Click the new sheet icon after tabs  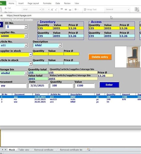(x=89, y=150)
